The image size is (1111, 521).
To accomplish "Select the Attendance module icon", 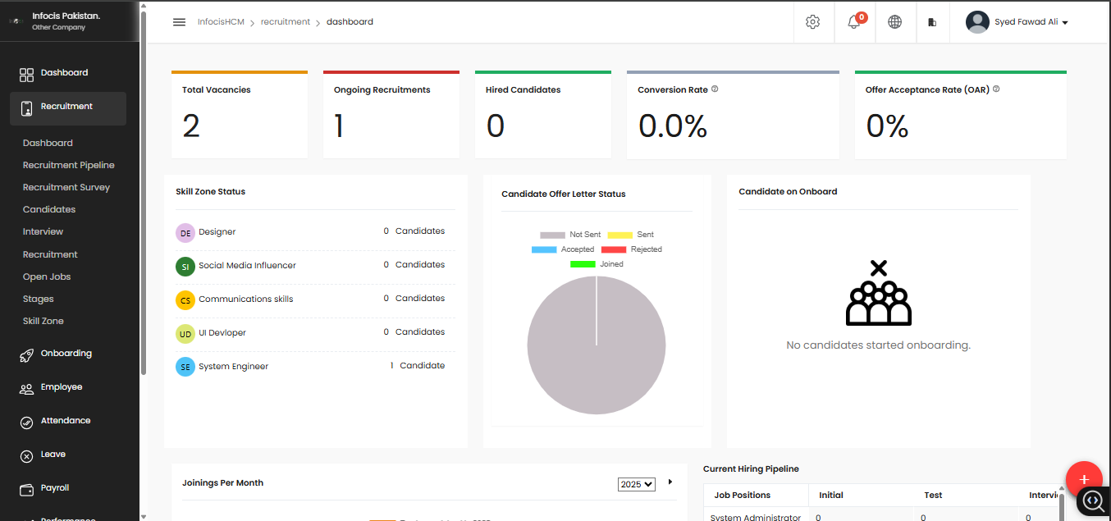I will click(24, 420).
